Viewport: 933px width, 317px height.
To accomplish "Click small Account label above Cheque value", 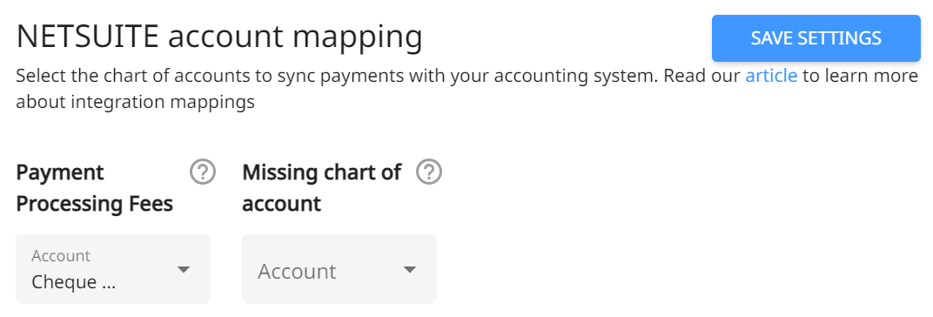I will (x=61, y=256).
